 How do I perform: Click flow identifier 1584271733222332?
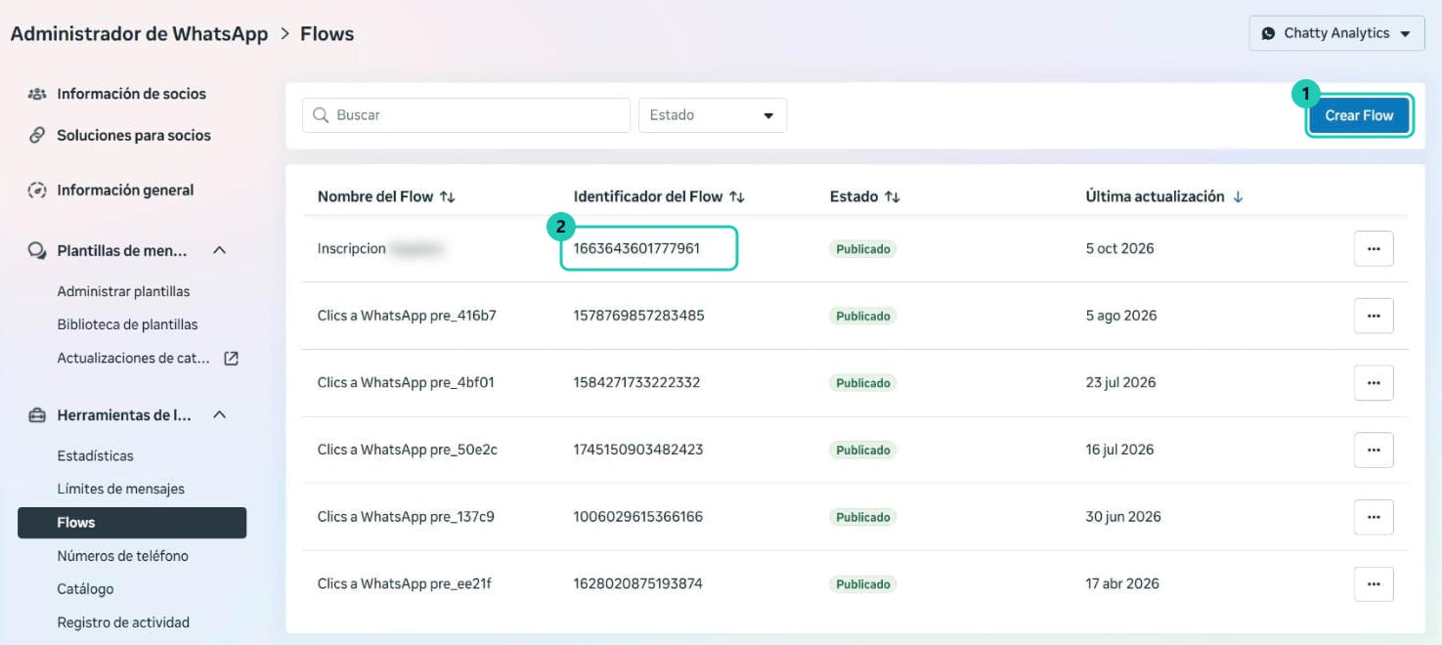tap(636, 383)
